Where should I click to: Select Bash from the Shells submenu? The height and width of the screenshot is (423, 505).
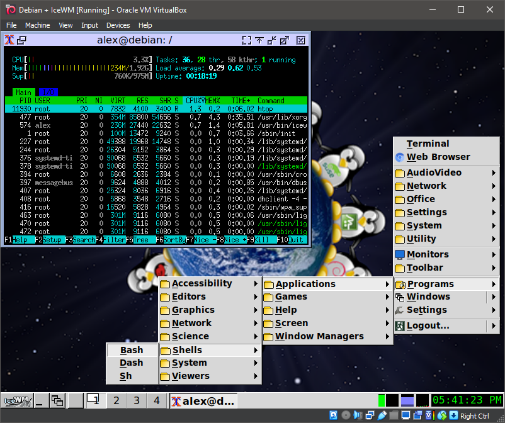(132, 350)
